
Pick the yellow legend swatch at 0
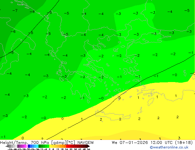click(50, 146)
